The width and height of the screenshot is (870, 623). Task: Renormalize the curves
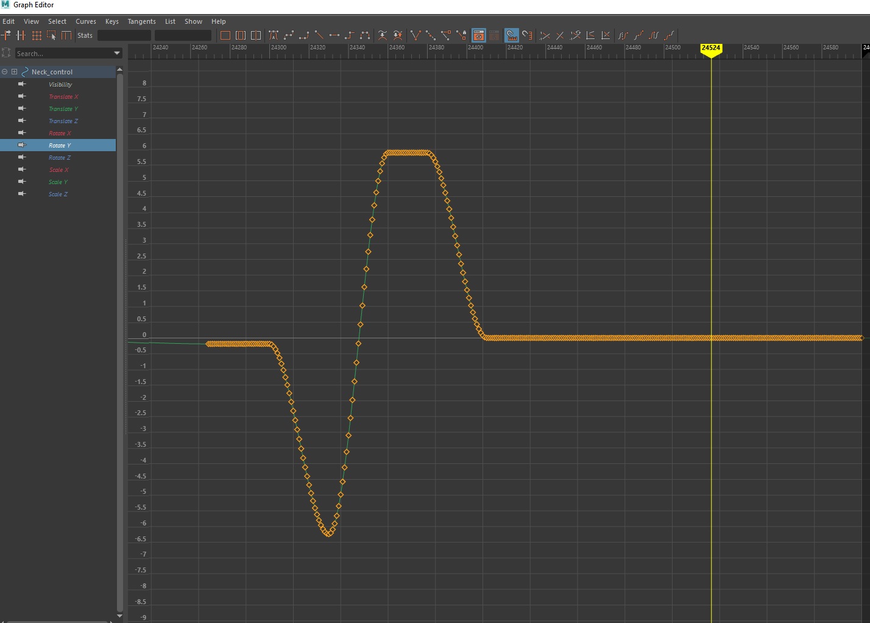575,35
